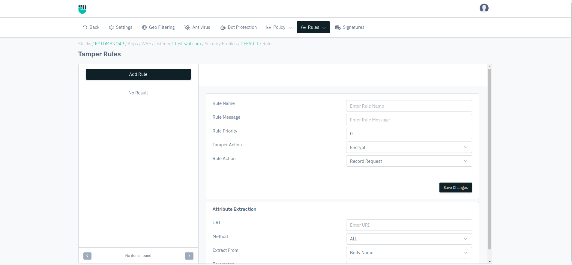This screenshot has height=265, width=572.
Task: Follow the DEFAULT breadcrumb link
Action: pyautogui.click(x=250, y=44)
